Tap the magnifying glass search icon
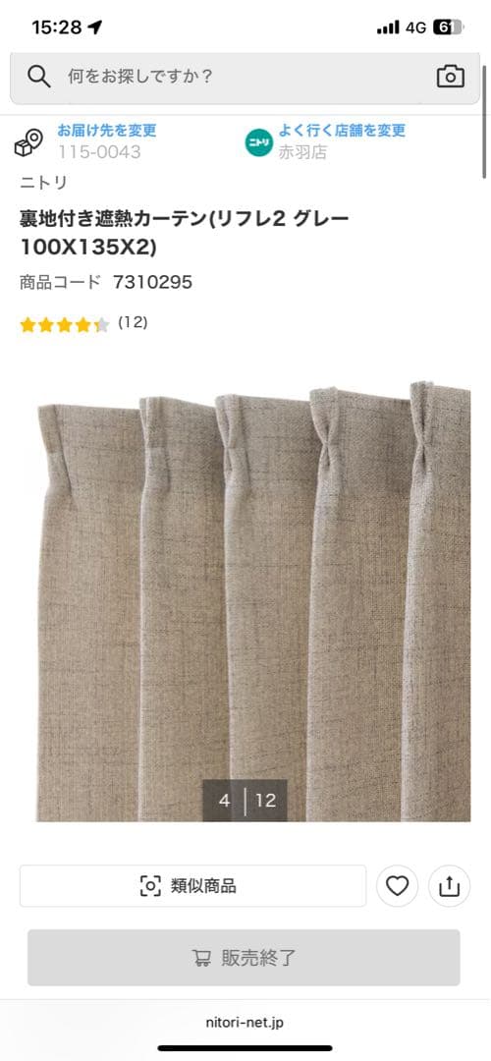491x1061 pixels. 39,77
